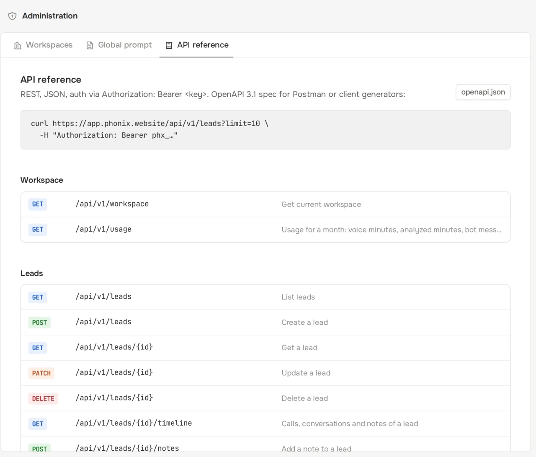Screen dimensions: 536x457
Task: Click the 'Get current workspace' description
Action: [321, 204]
